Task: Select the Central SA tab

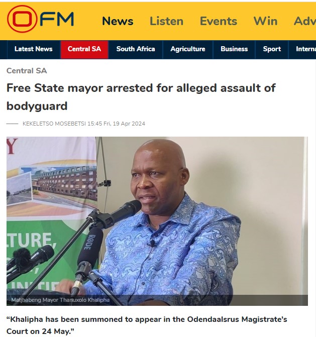Action: (84, 49)
